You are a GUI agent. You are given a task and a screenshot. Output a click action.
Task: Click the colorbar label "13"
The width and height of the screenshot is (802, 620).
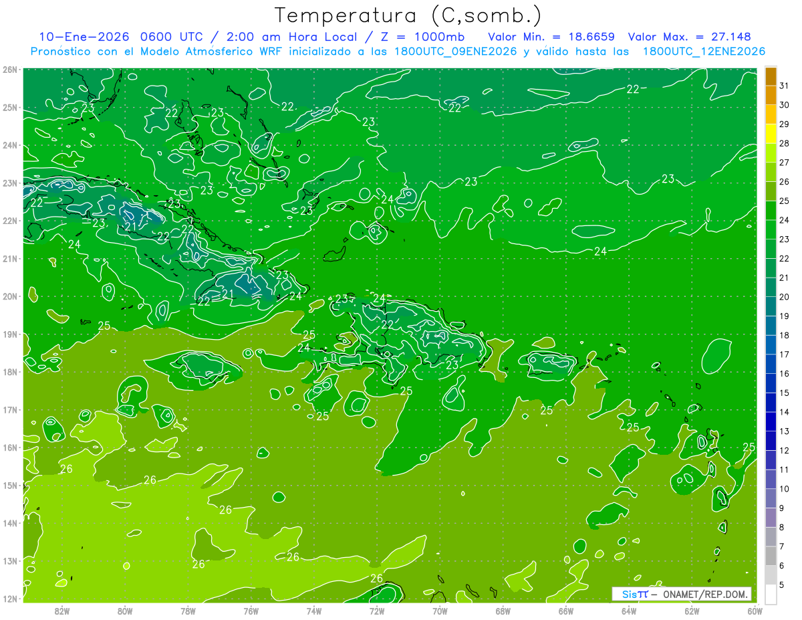(784, 431)
